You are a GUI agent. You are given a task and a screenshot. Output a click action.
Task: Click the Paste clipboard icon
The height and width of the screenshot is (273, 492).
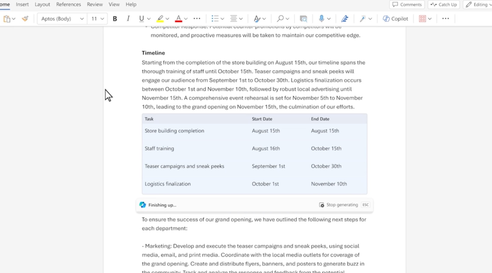coord(7,19)
